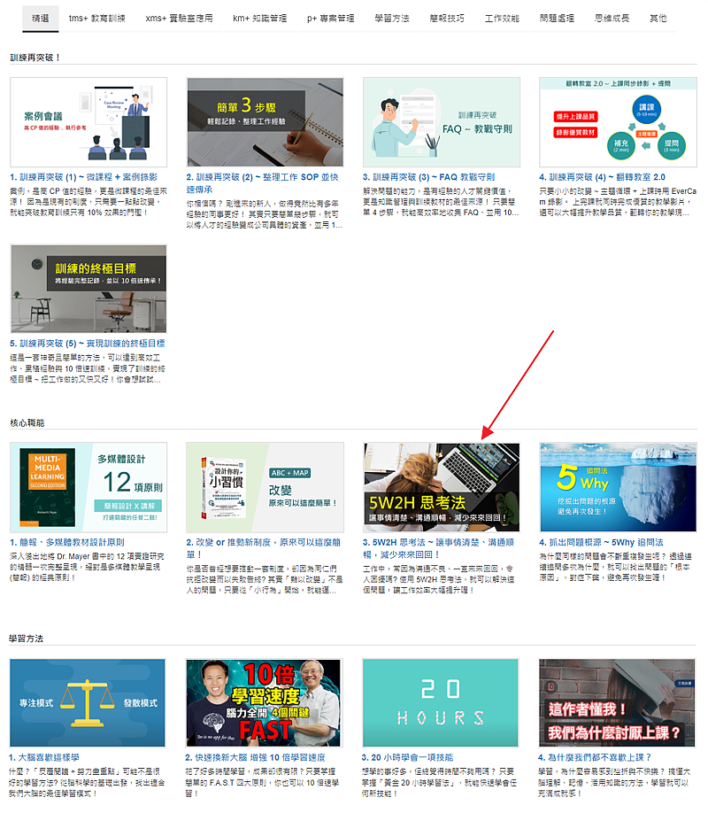
Task: Open the 多媒體設計 12 項原則 thumbnail
Action: pyautogui.click(x=88, y=487)
